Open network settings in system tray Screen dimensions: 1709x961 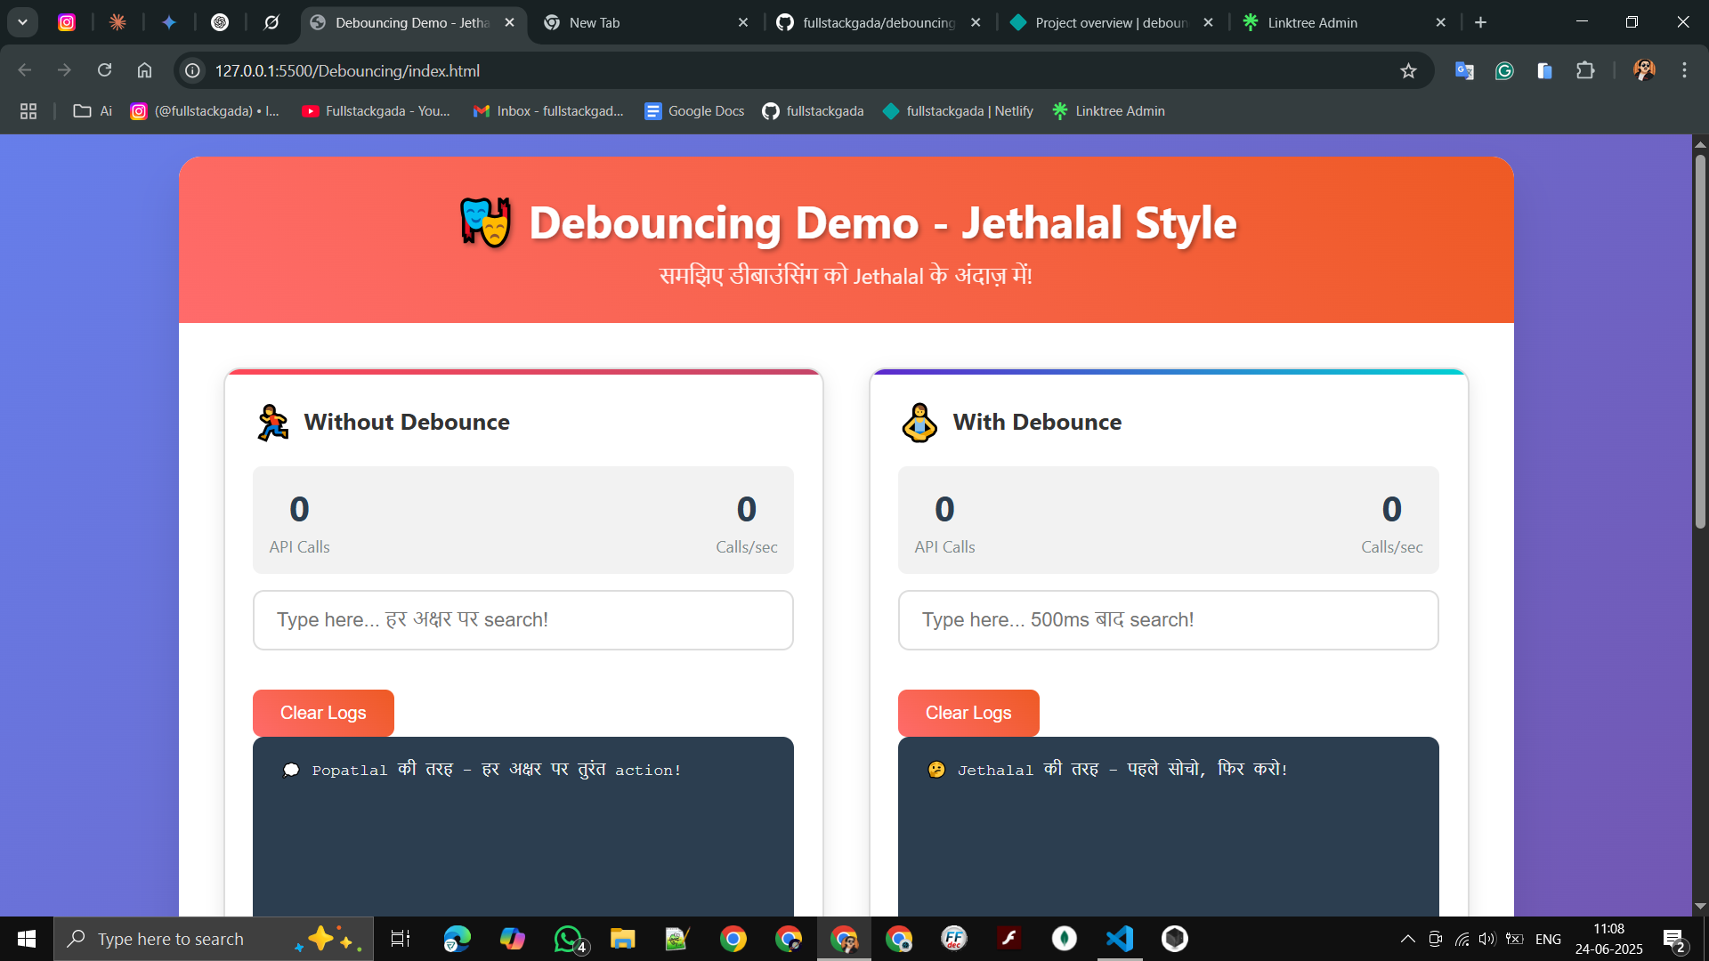[x=1462, y=939]
